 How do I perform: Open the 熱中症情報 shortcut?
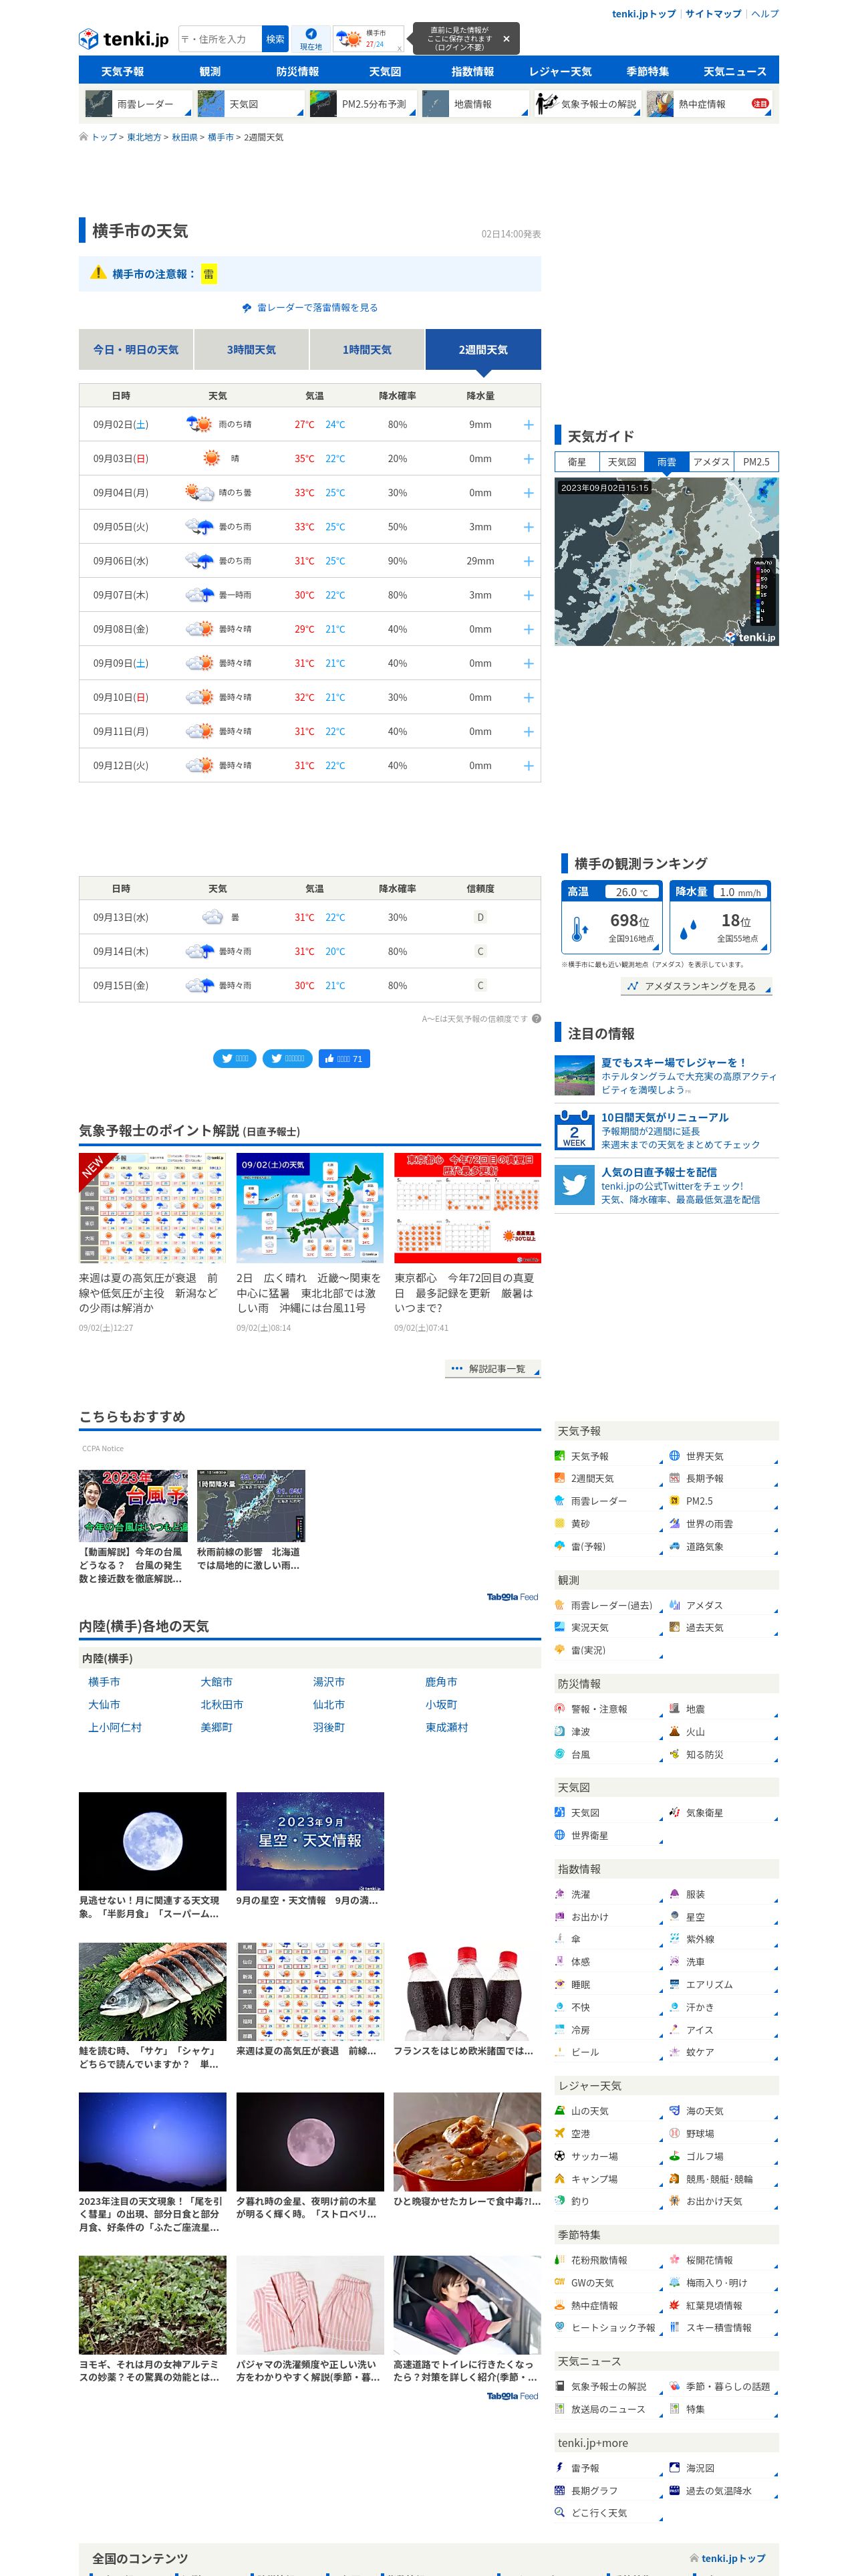coord(708,104)
